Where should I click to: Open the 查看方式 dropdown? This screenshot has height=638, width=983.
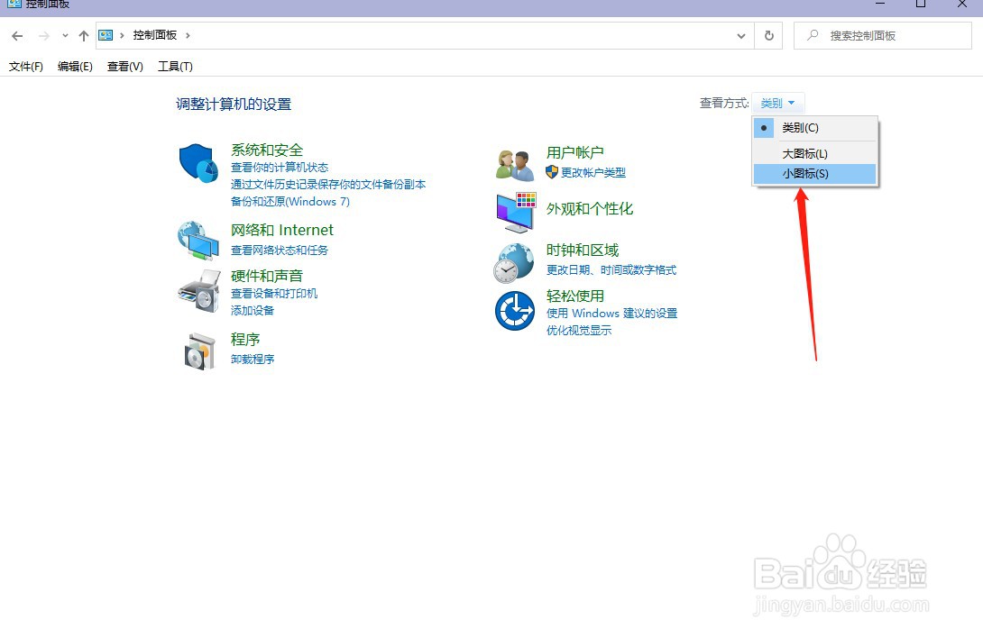(777, 102)
